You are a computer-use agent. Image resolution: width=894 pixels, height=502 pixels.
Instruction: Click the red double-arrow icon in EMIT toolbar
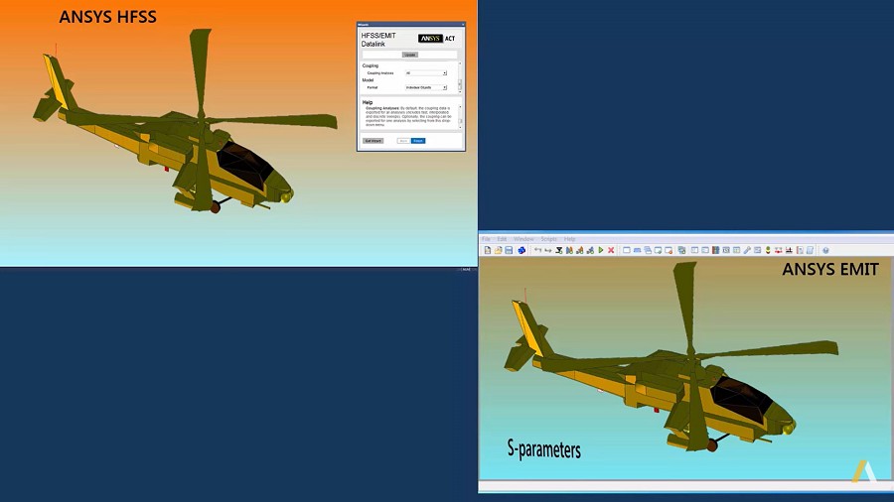coord(778,250)
